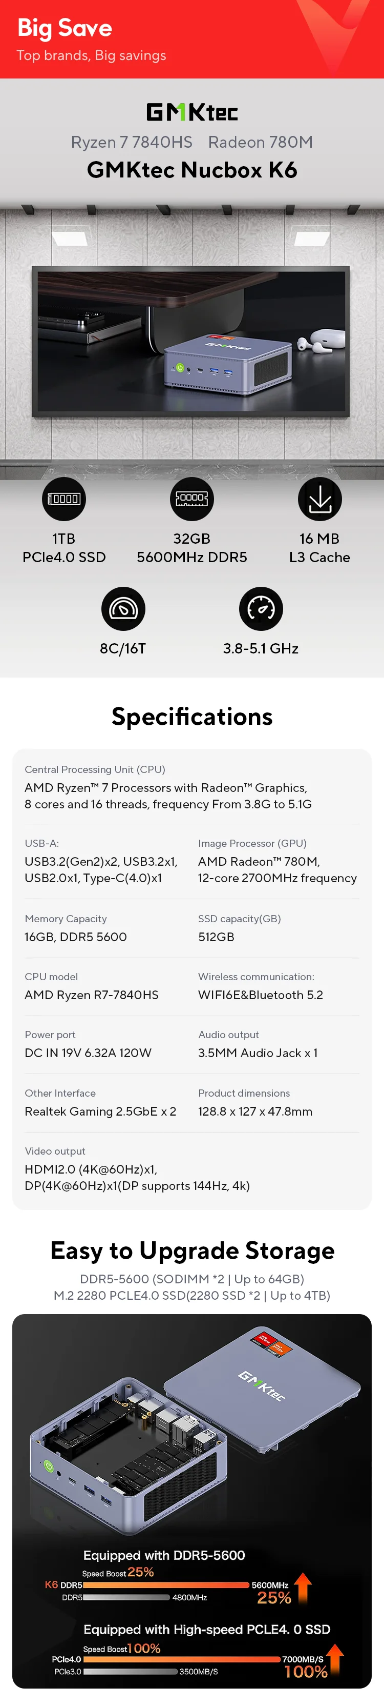
Task: Click the 32GB DDR5 memory icon
Action: click(x=191, y=499)
